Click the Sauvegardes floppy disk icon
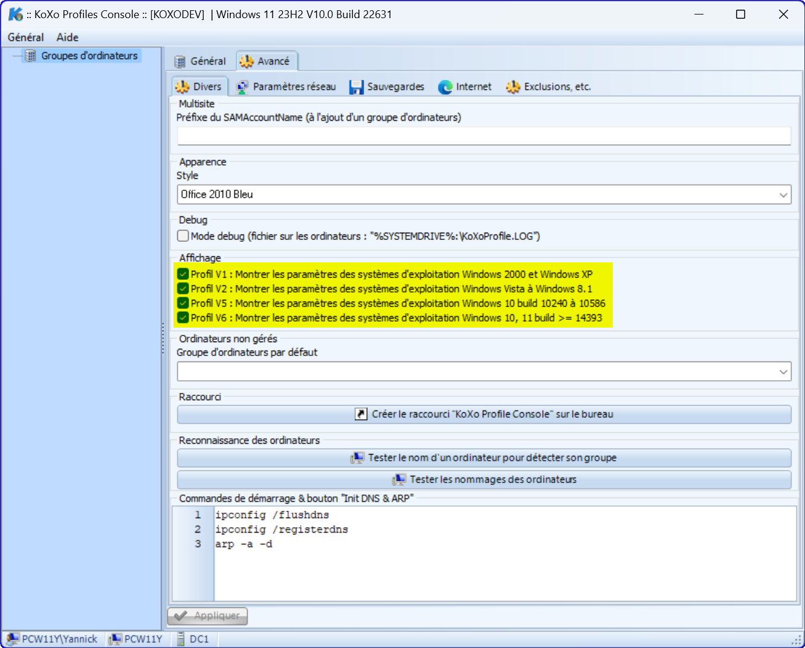805x648 pixels. [357, 87]
